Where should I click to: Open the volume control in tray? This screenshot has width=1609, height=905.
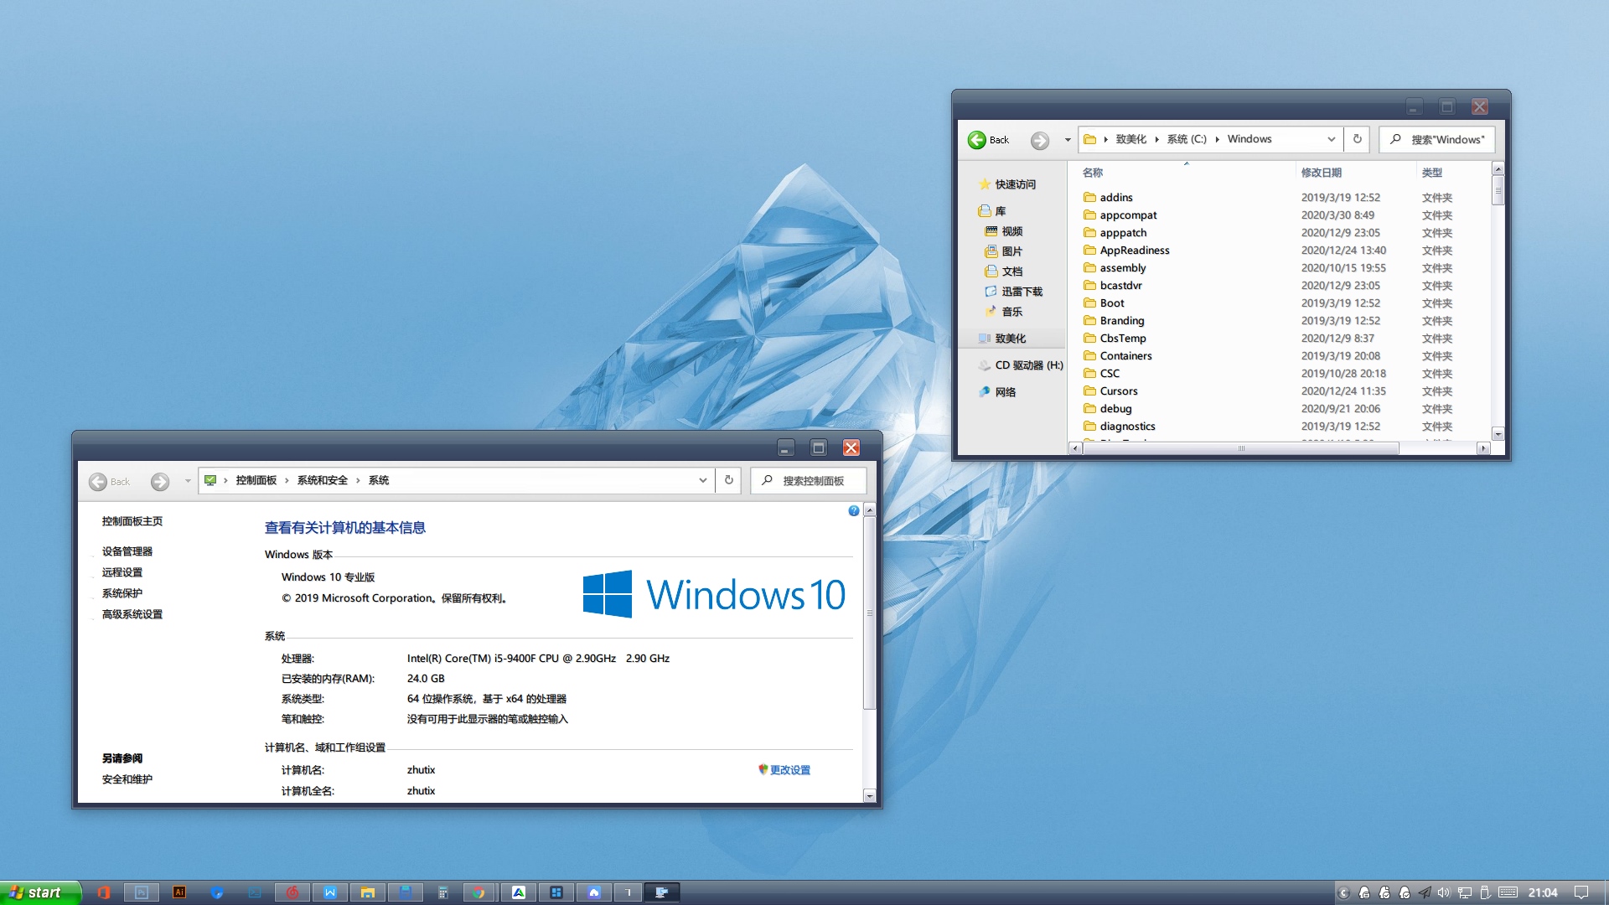tap(1444, 892)
